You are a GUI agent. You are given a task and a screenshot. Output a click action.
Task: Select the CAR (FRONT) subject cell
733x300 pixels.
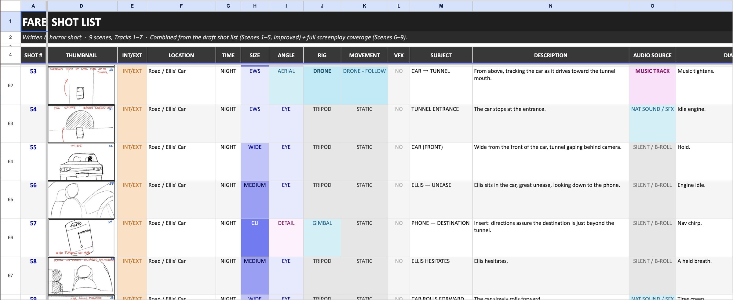[x=441, y=162]
